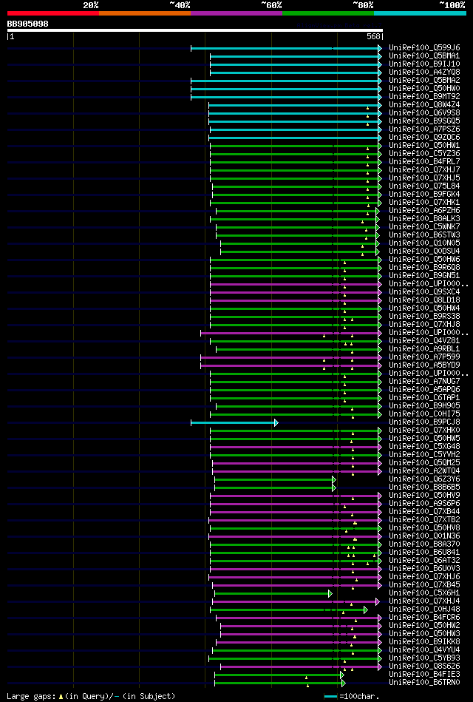
Task: Select the UniRef100_Q4VYU4 label
Action: [x=425, y=650]
